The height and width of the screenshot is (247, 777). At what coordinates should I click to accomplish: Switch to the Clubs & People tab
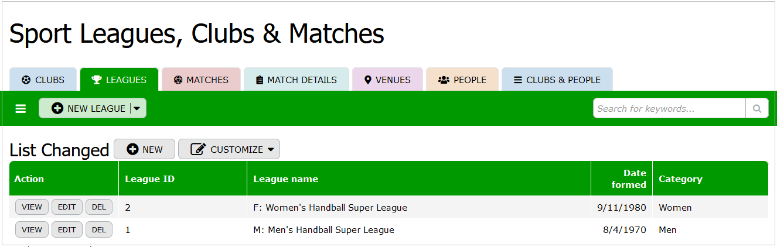pos(557,80)
